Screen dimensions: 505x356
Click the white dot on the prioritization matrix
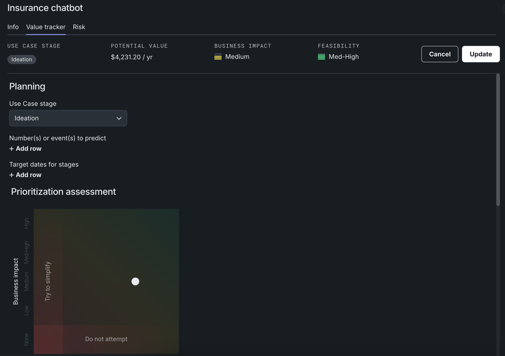pyautogui.click(x=135, y=282)
